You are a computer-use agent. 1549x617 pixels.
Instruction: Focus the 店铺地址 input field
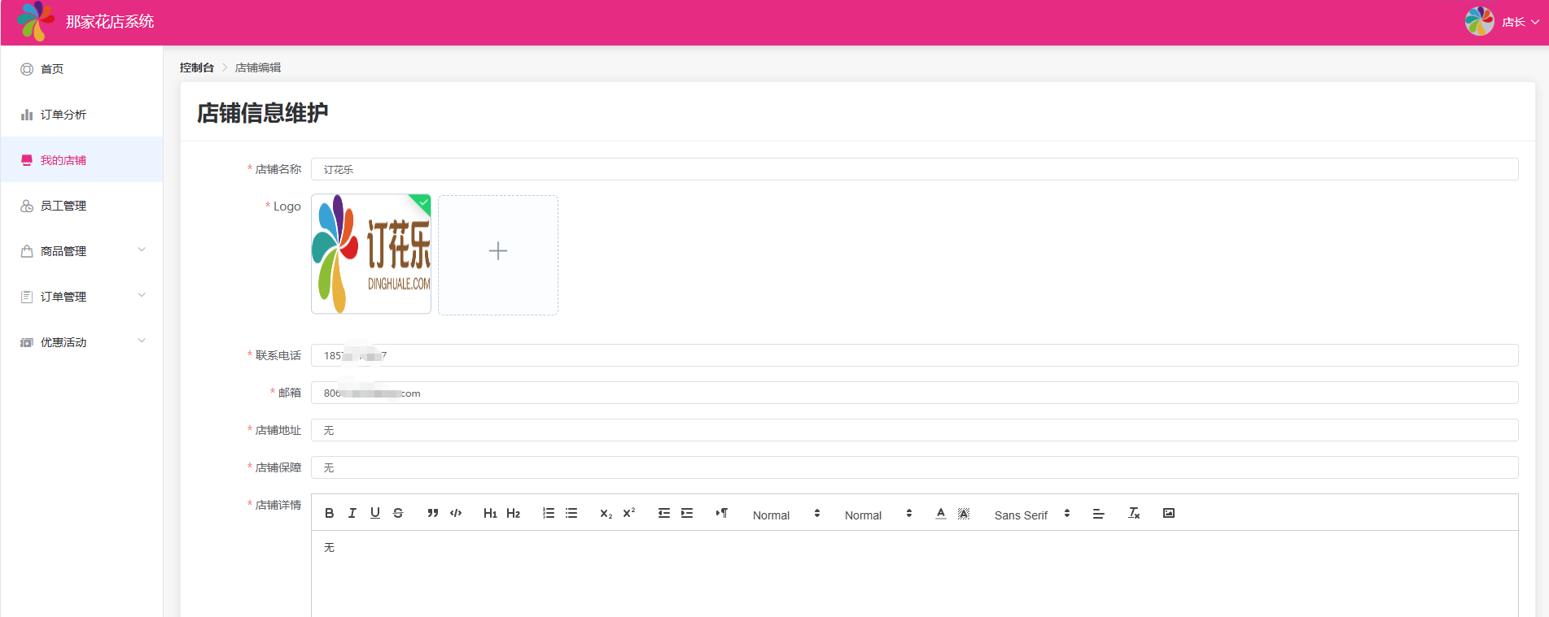(914, 430)
